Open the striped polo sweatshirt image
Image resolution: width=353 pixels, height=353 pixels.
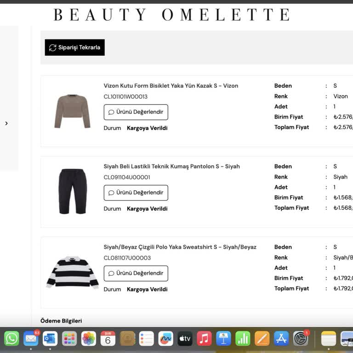pyautogui.click(x=72, y=272)
